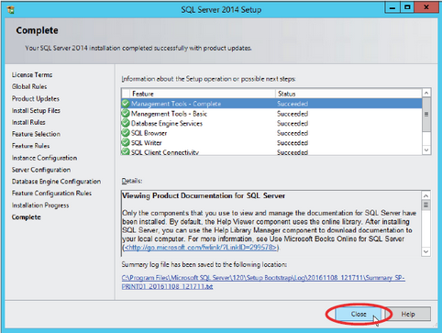Click the Installation Progress step
Screen dimensions: 442x333
[x=40, y=205]
